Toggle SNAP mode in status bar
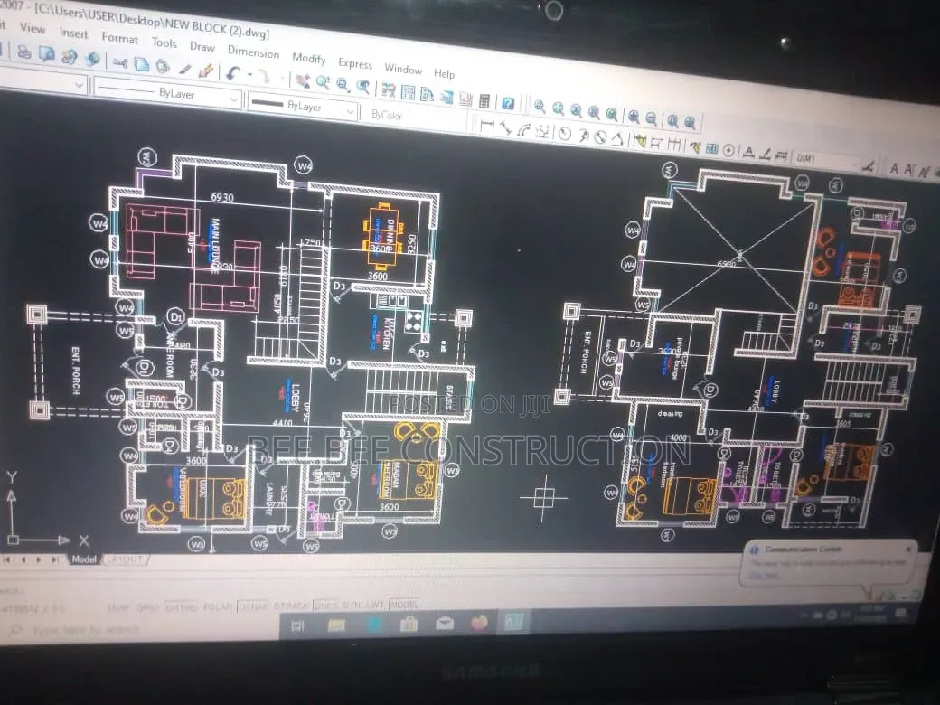This screenshot has height=705, width=940. click(118, 607)
